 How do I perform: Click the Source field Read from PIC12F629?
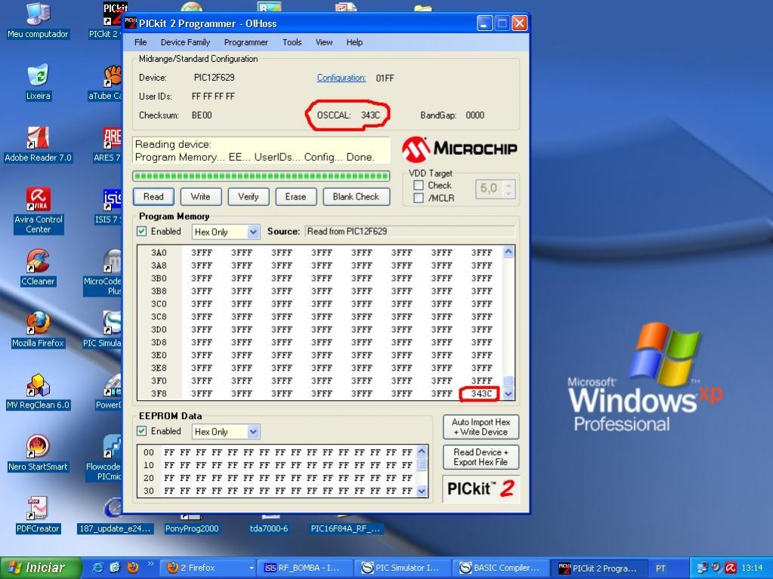pyautogui.click(x=410, y=232)
